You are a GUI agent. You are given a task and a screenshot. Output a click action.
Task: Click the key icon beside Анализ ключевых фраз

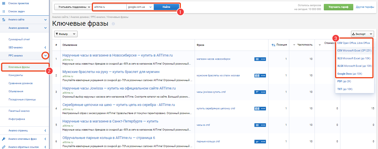tap(3, 139)
